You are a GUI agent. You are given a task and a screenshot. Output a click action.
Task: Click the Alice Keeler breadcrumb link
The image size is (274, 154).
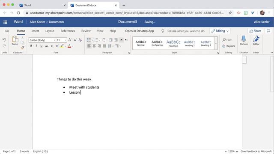(x=37, y=22)
